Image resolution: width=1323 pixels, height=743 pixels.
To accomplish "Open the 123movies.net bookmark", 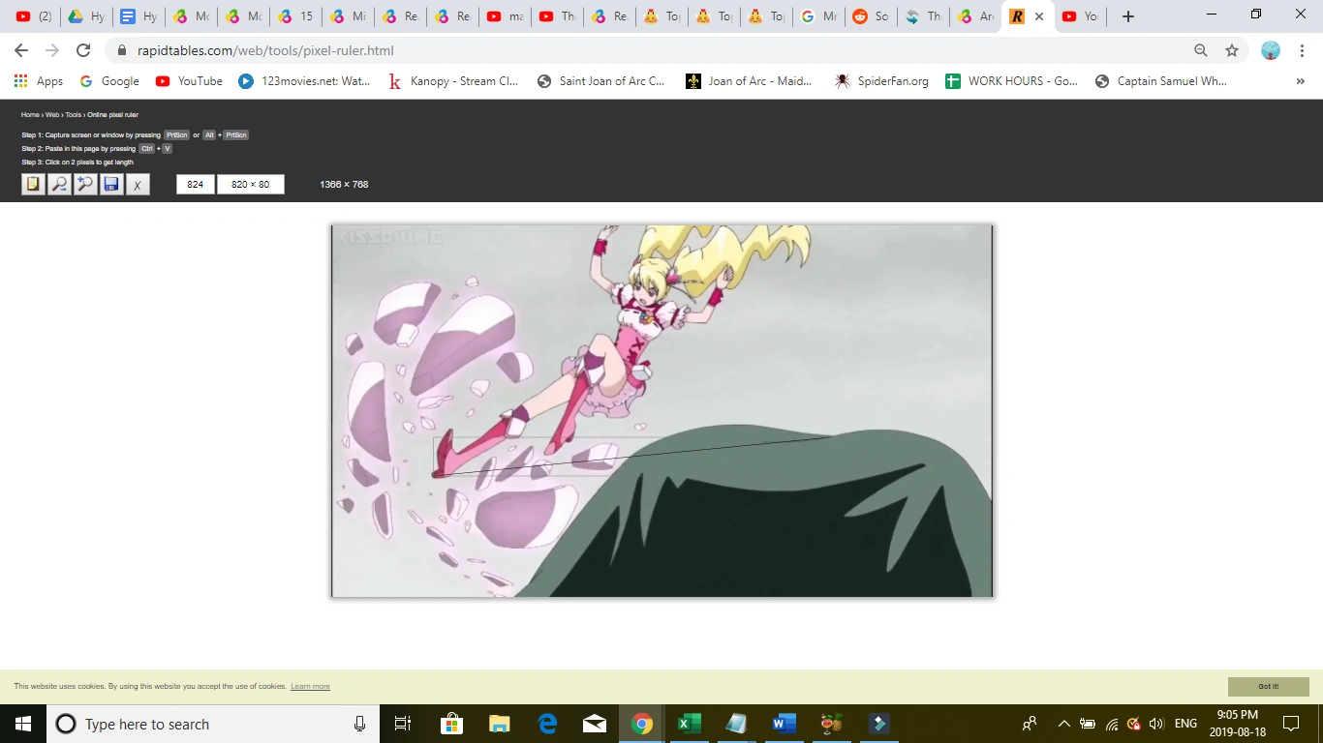I will pos(305,81).
